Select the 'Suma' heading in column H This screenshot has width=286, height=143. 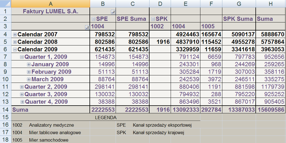tap(271, 19)
